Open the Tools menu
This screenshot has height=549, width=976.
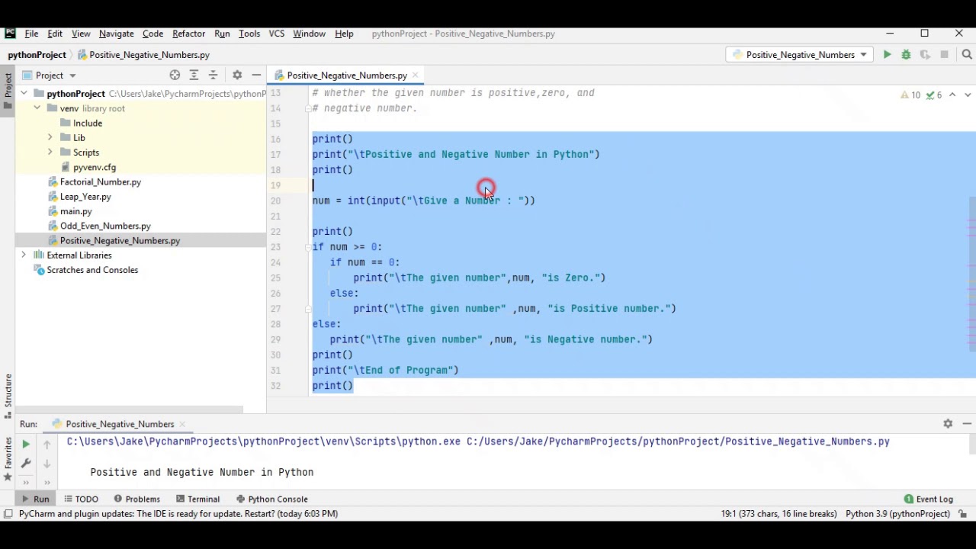click(249, 34)
